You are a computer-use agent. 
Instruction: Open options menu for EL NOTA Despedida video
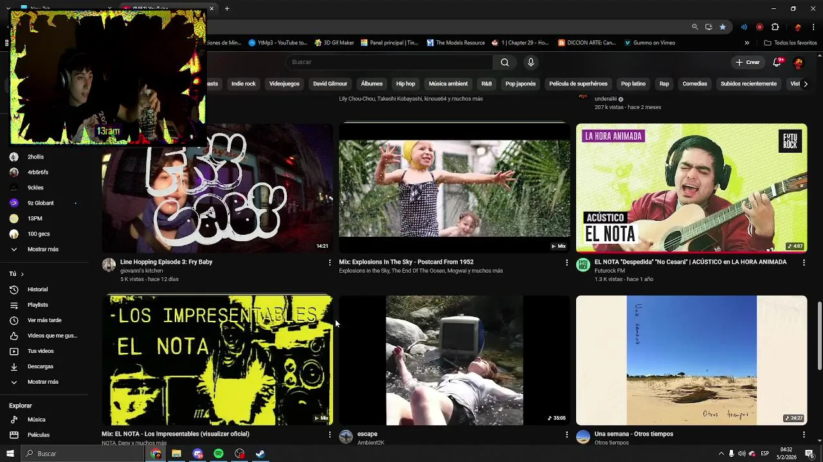[804, 262]
